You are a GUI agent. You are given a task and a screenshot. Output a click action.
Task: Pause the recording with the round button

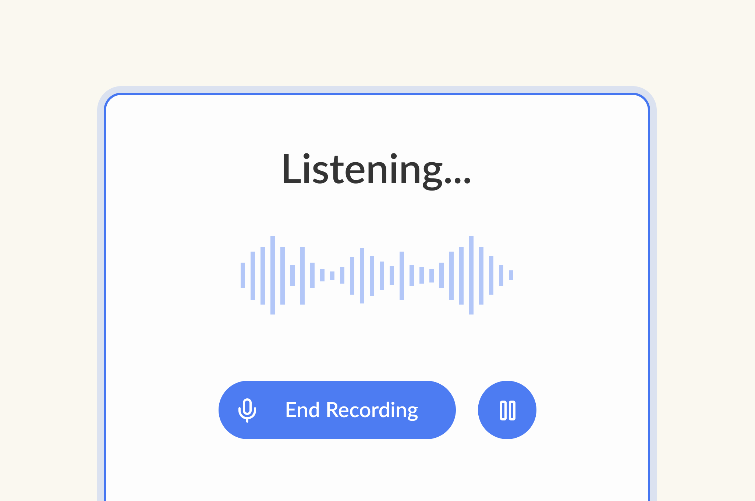click(x=507, y=410)
